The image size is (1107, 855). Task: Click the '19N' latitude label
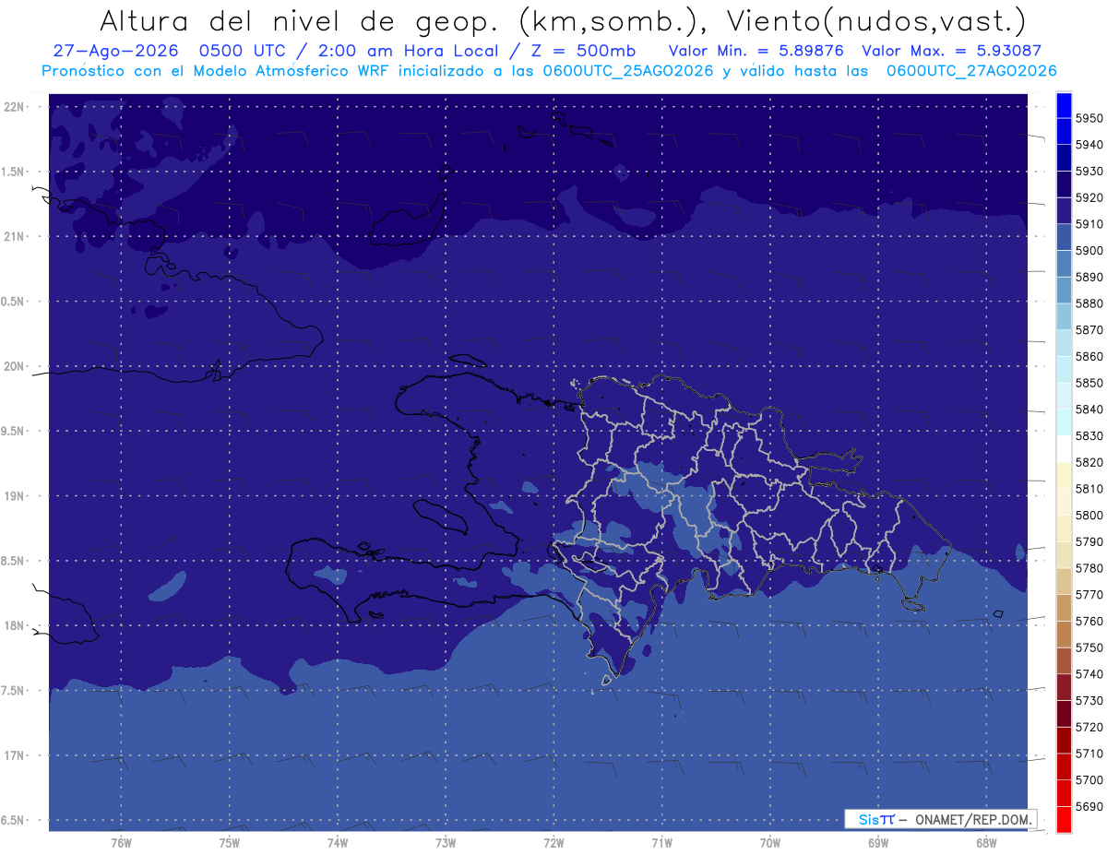pos(16,496)
